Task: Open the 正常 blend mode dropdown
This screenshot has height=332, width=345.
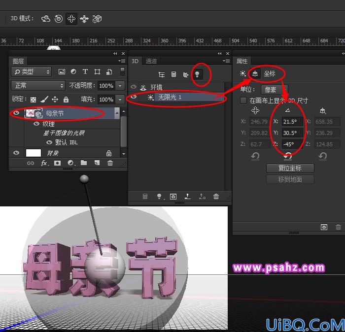Action: click(38, 86)
